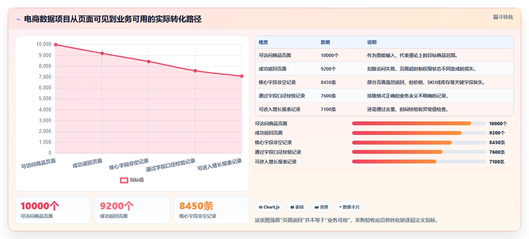
Task: Click the 漏斗转化 tag in the header
Action: (503, 17)
